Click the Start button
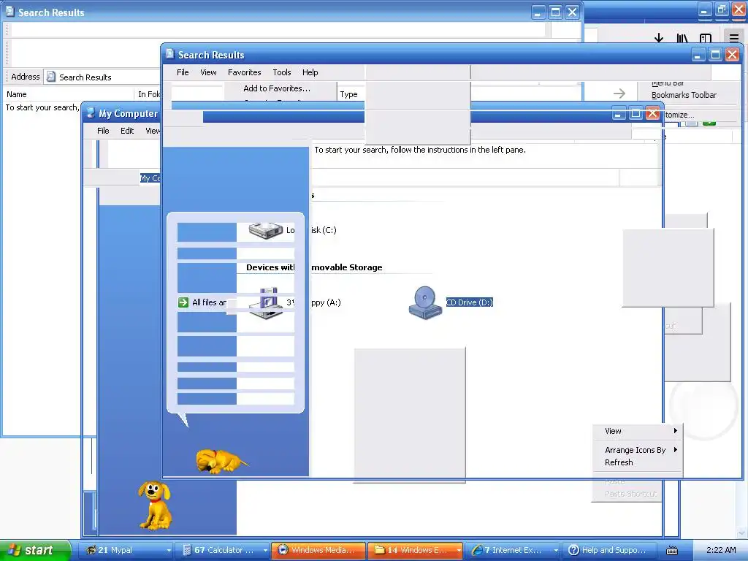Image resolution: width=748 pixels, height=561 pixels. click(x=35, y=551)
